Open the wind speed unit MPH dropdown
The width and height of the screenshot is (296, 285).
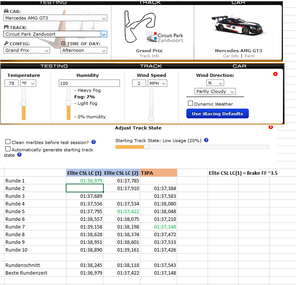coord(157,83)
